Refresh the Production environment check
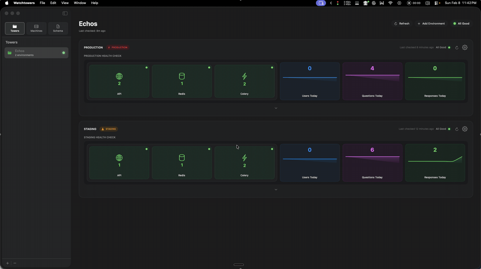Screen dimensions: 481x269 [457, 47]
